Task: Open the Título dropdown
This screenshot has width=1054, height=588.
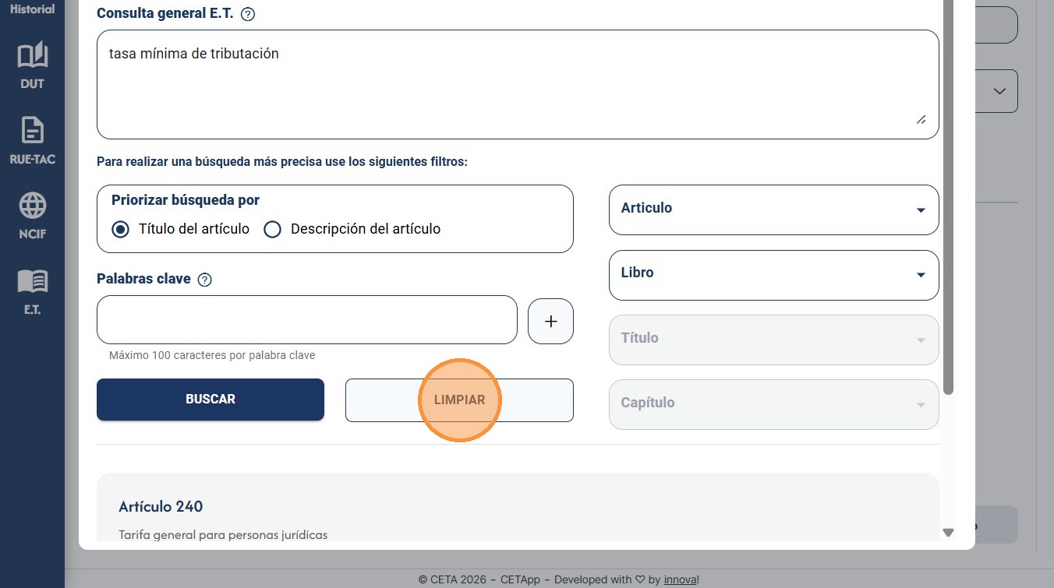Action: pyautogui.click(x=773, y=340)
